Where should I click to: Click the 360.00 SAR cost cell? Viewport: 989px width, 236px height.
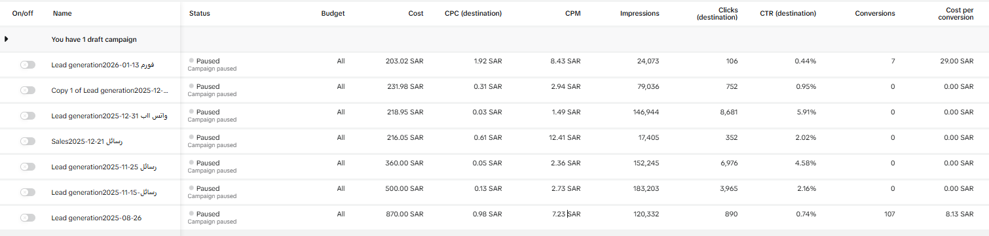tap(405, 163)
